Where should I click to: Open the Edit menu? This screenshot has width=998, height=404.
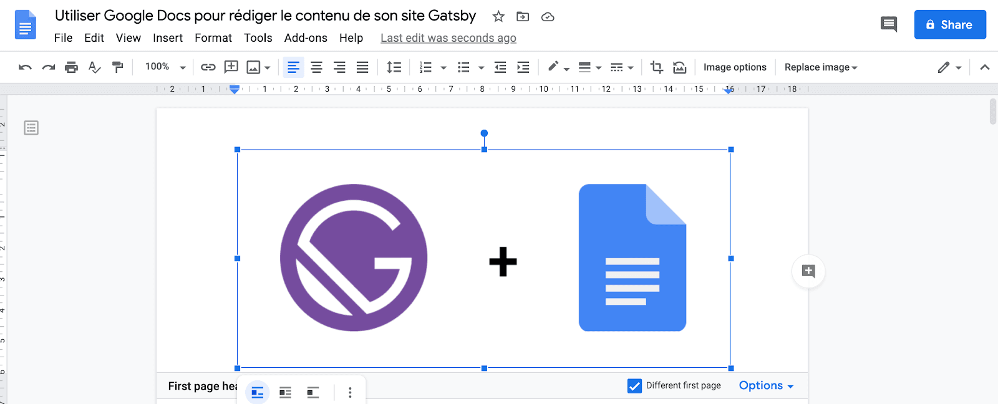[x=94, y=38]
